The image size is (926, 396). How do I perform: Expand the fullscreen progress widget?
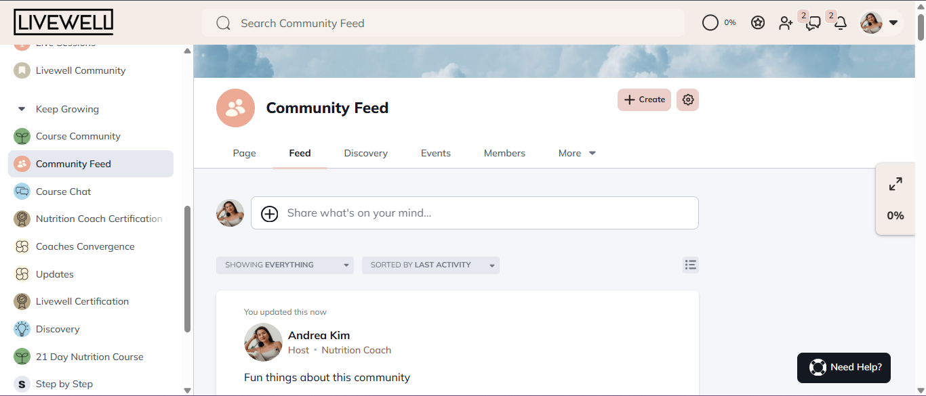point(895,183)
